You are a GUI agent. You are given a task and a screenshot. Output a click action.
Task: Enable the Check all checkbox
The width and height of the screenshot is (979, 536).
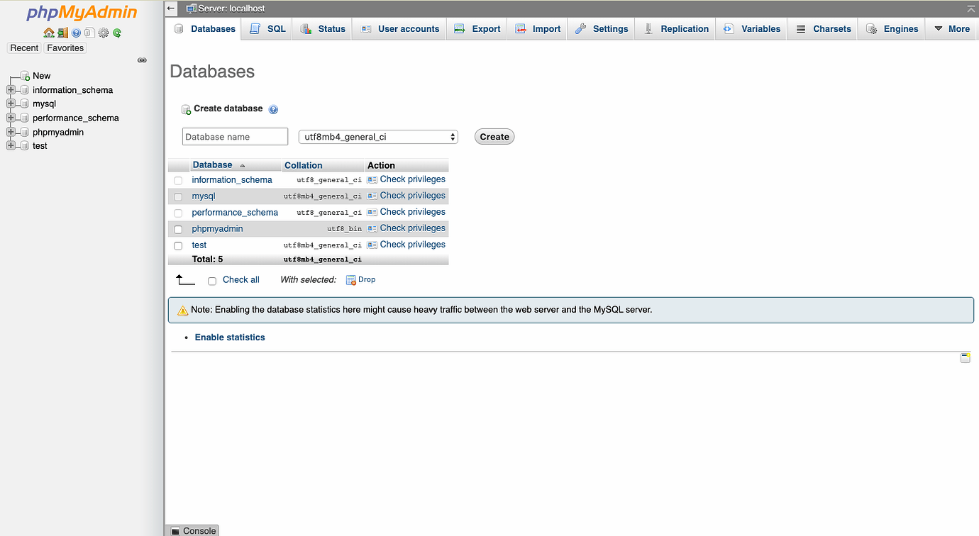[x=211, y=281]
